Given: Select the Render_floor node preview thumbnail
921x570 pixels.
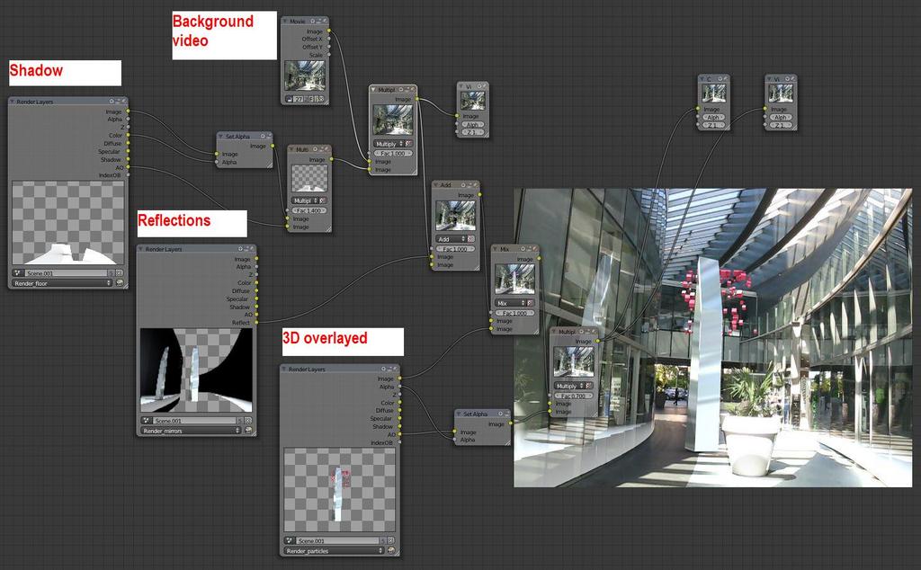Looking at the screenshot, I should (68, 222).
